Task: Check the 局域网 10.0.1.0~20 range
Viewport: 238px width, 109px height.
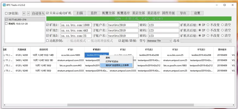Action: (6, 24)
